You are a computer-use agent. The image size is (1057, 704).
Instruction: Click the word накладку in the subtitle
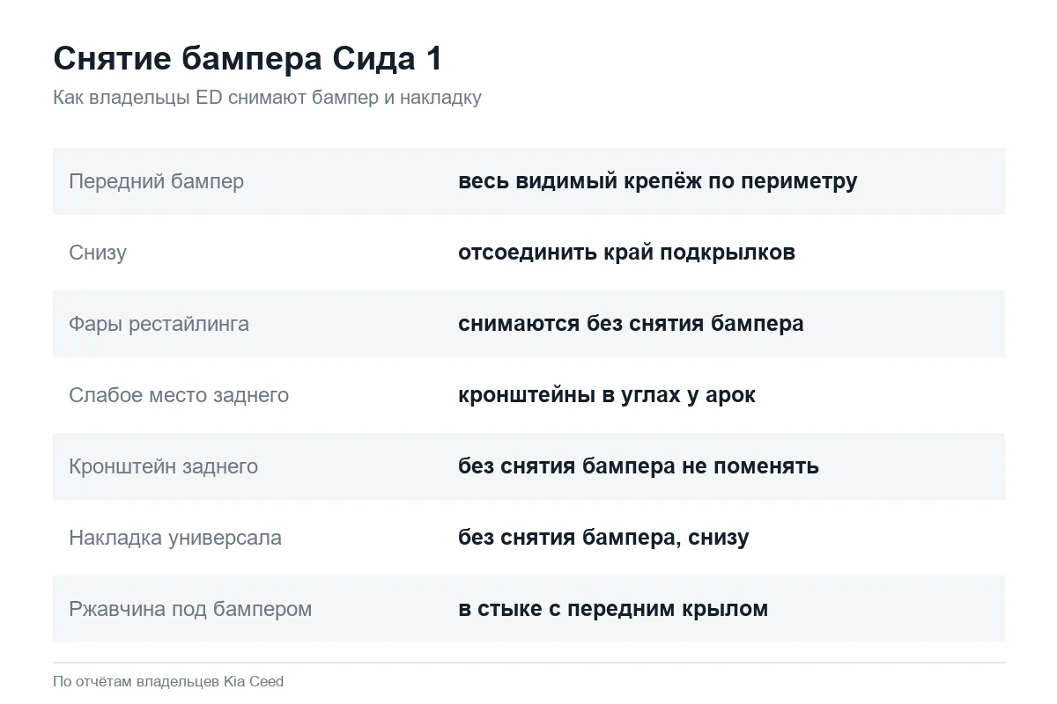pyautogui.click(x=440, y=98)
